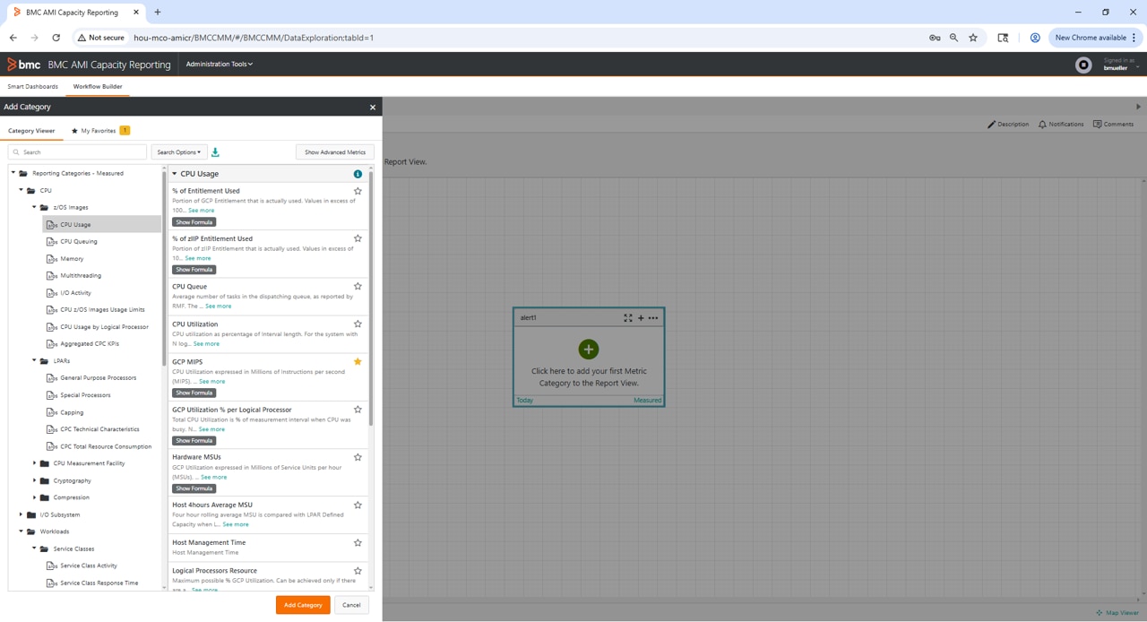Click Show Advanced Metrics button
The height and width of the screenshot is (622, 1147).
[x=334, y=152]
